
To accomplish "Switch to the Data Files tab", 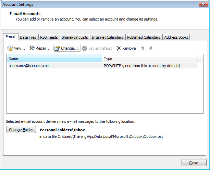I will (28, 37).
